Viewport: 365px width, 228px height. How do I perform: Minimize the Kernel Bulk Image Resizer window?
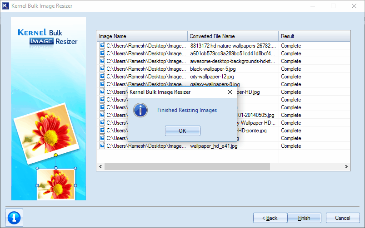coord(313,6)
